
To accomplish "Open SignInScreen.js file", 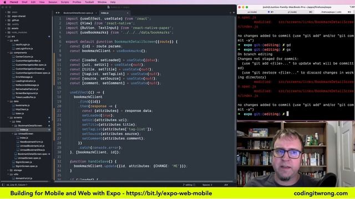I will (24, 162).
